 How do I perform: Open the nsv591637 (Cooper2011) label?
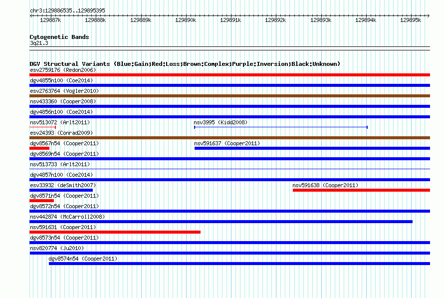(x=227, y=143)
